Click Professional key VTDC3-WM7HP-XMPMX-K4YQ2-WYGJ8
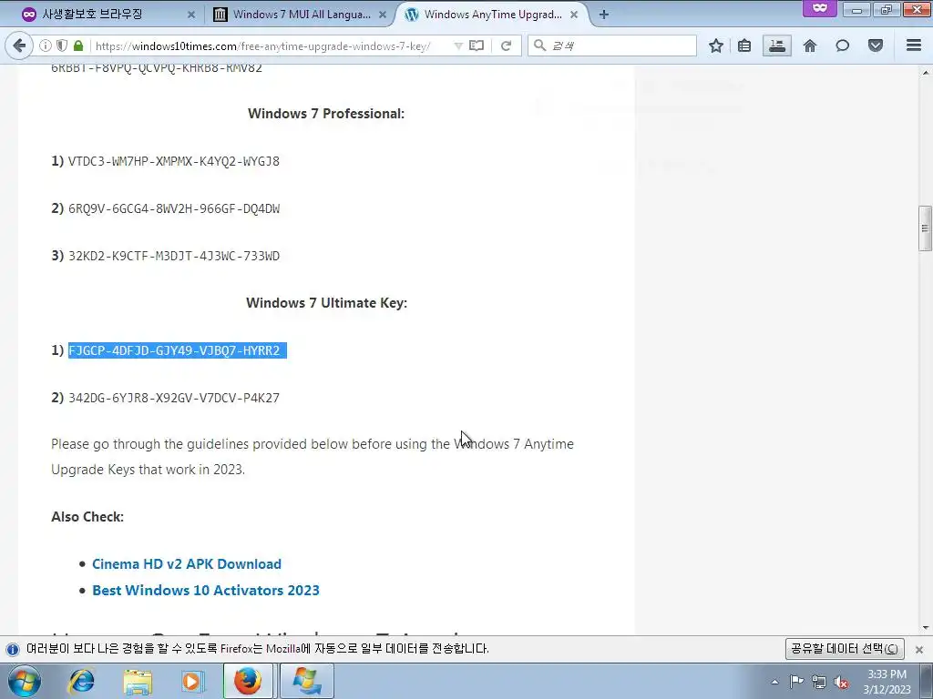This screenshot has width=933, height=699. [174, 161]
